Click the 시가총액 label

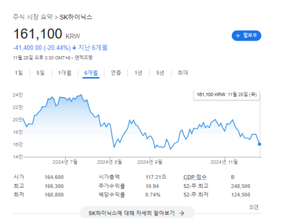pyautogui.click(x=109, y=177)
